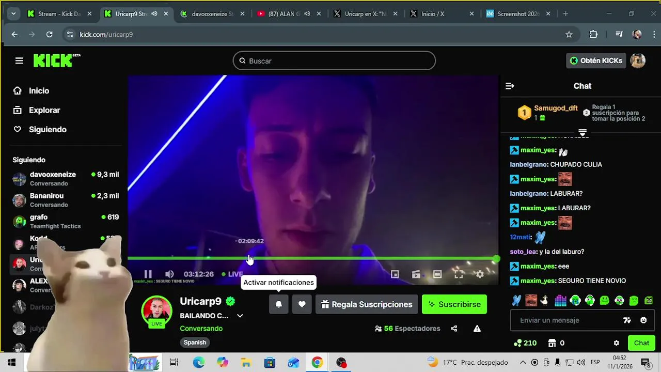Open davooxeneize followed channel
This screenshot has height=372, width=661.
point(66,179)
